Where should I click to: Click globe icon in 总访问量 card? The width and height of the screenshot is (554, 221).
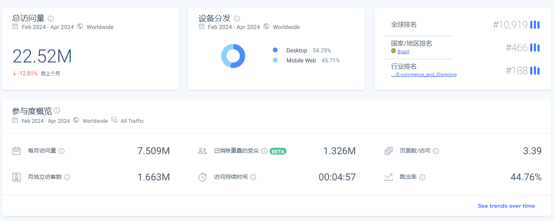pos(80,27)
